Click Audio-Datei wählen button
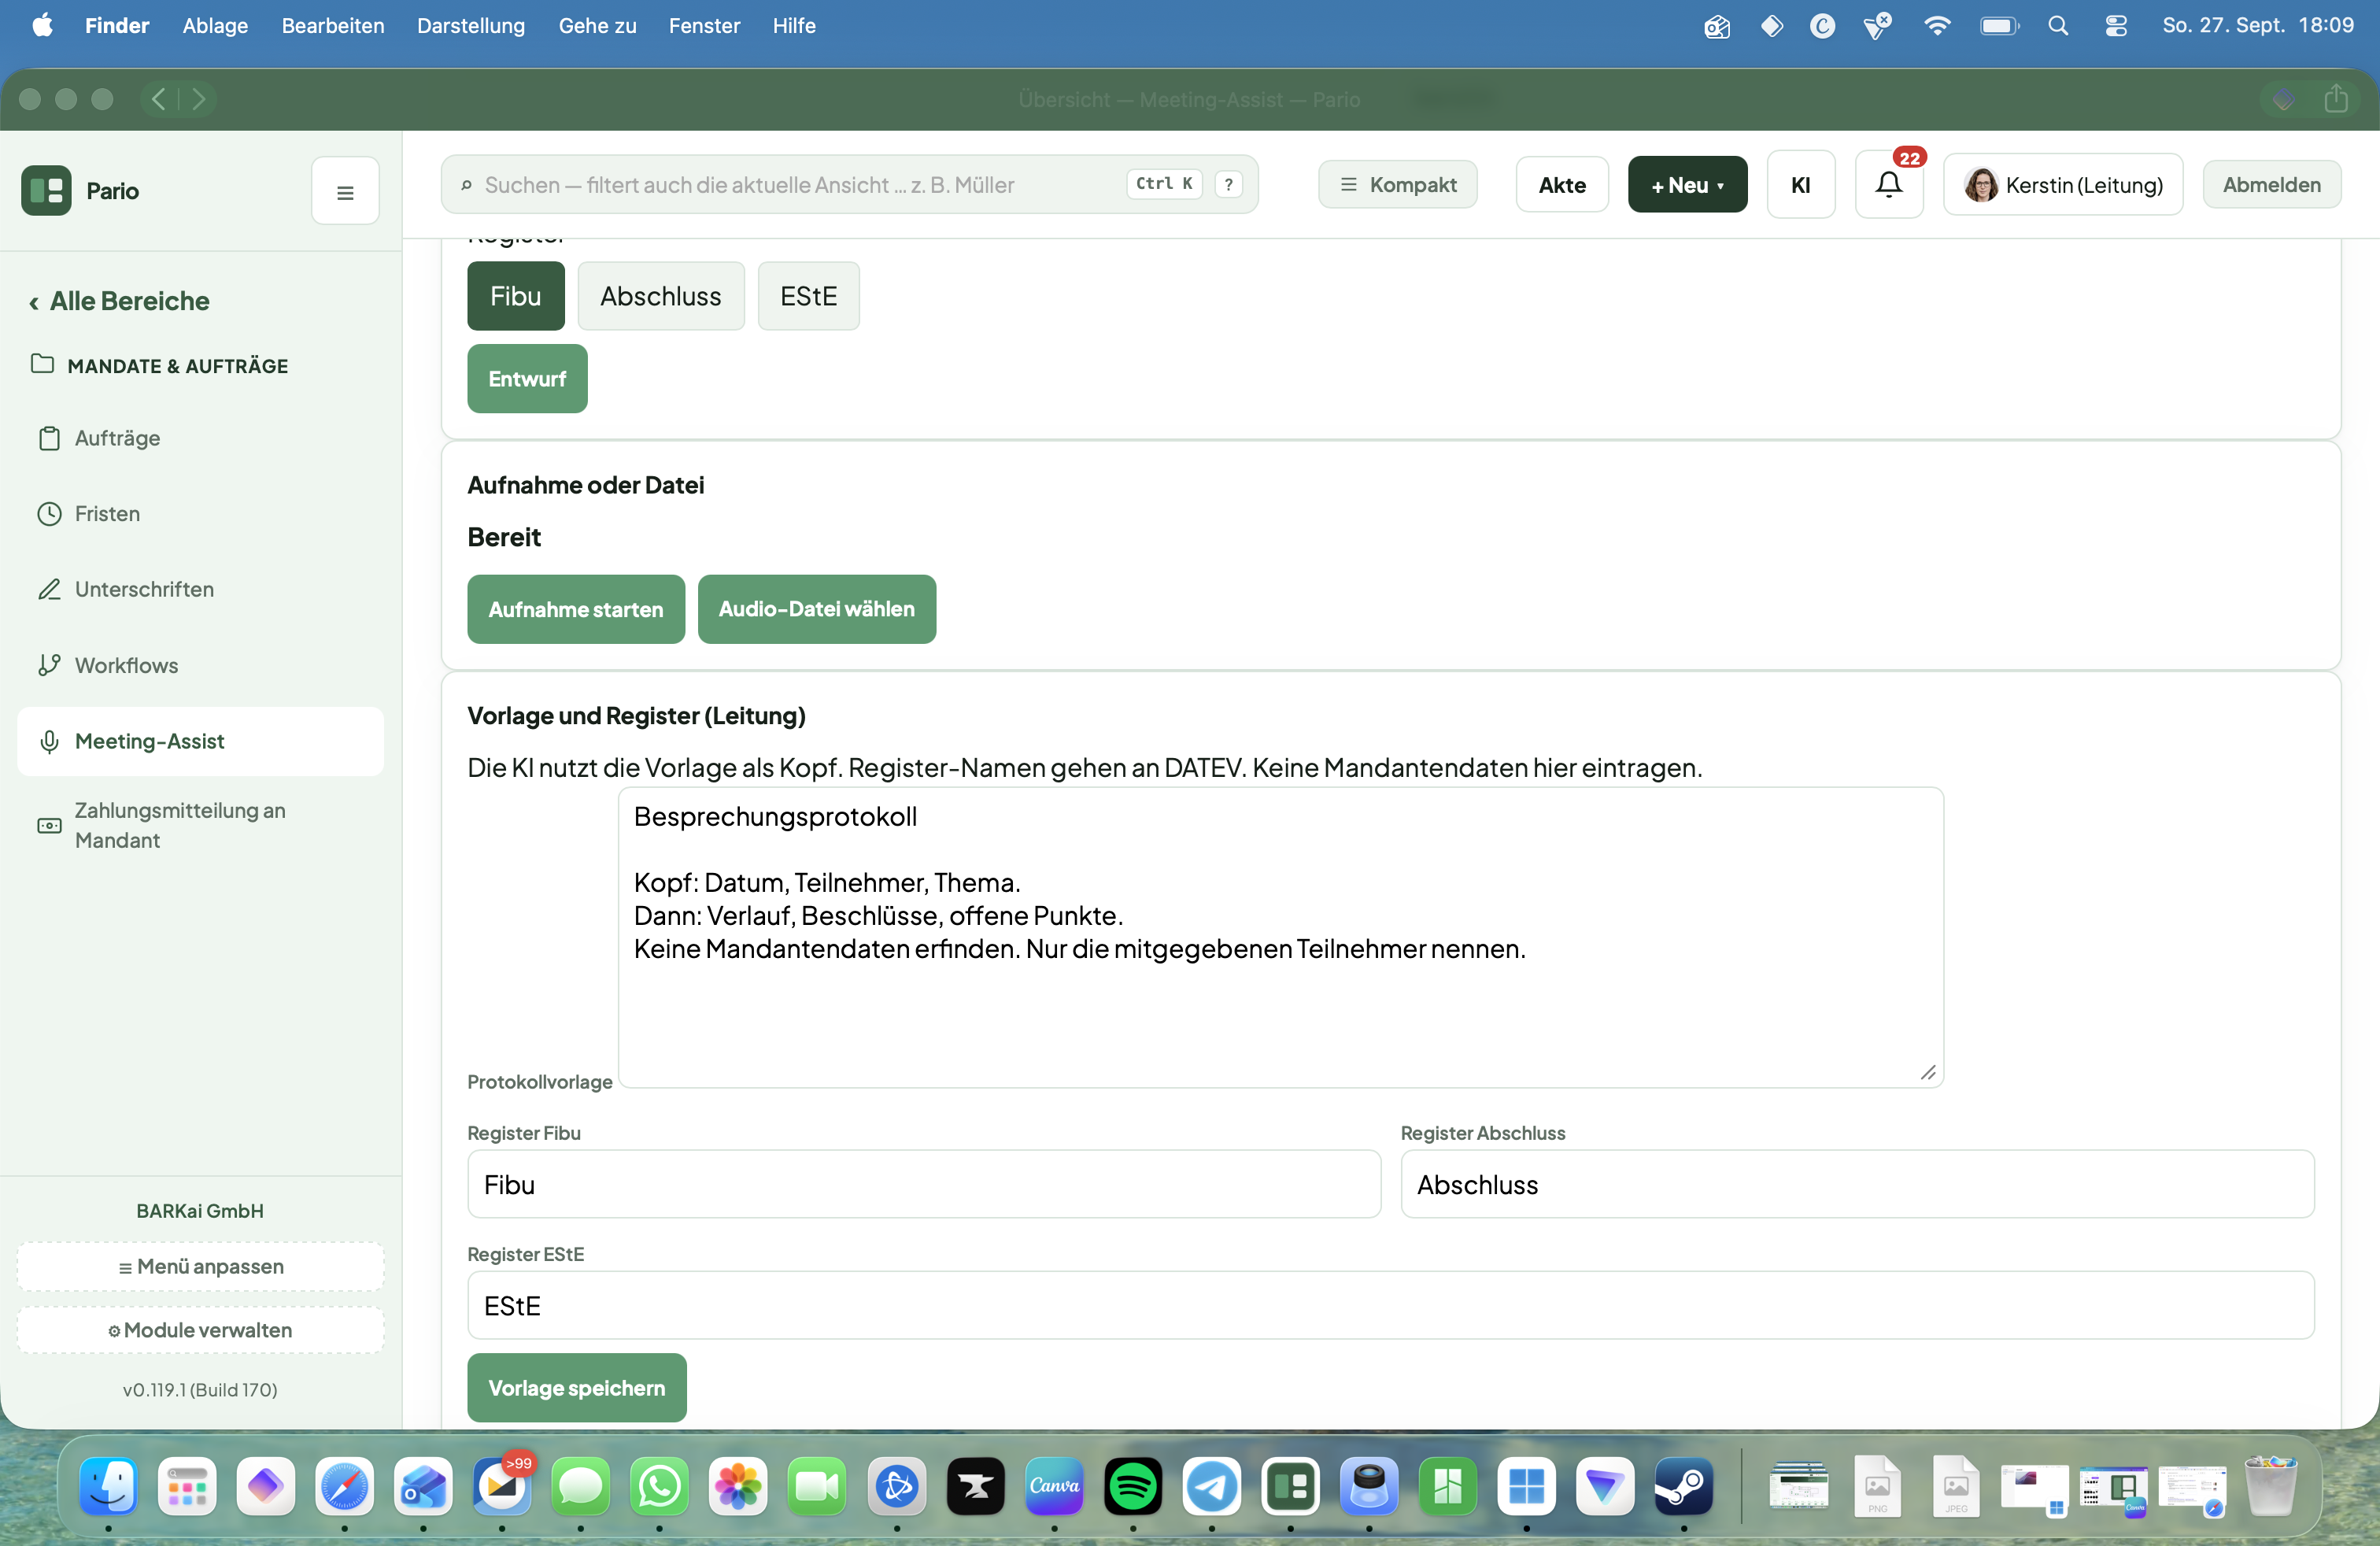This screenshot has height=1546, width=2380. pos(816,609)
